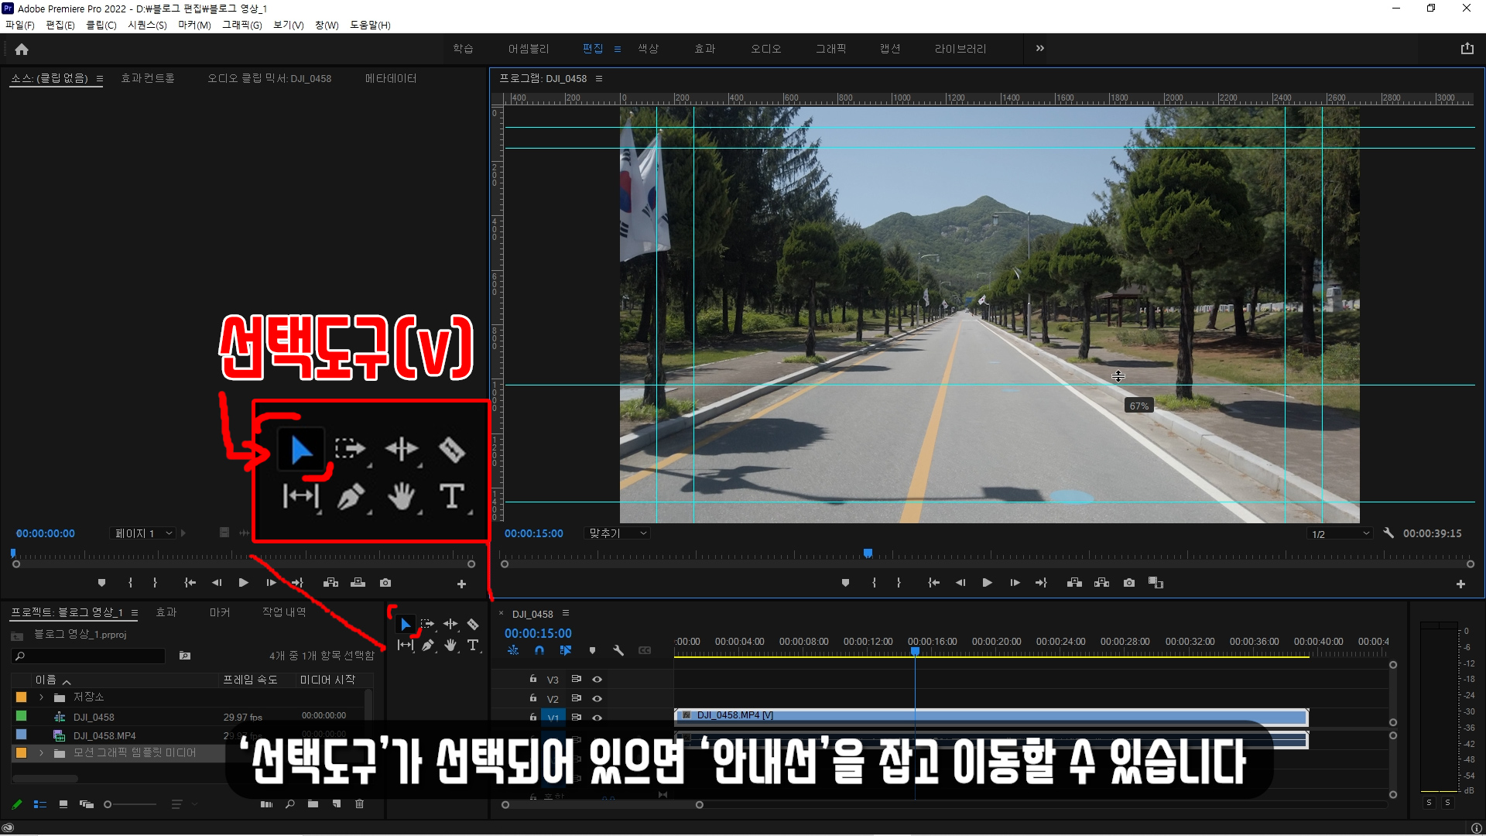Switch to the 효과 컨트롤 tab
The image size is (1486, 836).
click(x=148, y=78)
